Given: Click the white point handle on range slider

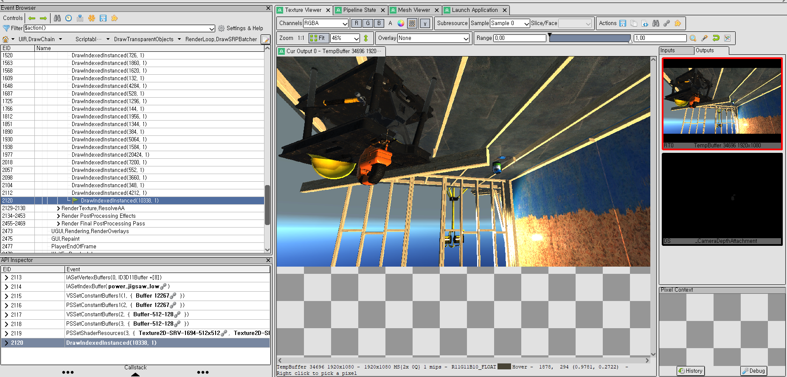Looking at the screenshot, I should (630, 41).
